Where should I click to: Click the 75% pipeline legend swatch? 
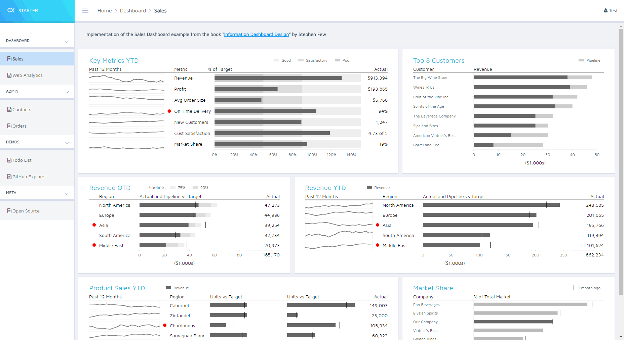(173, 188)
